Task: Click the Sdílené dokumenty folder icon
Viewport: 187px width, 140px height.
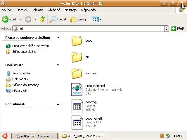Action: coord(8,85)
